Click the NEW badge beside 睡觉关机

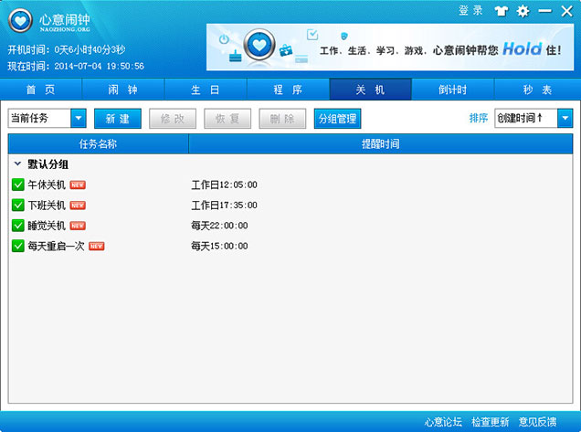click(78, 226)
